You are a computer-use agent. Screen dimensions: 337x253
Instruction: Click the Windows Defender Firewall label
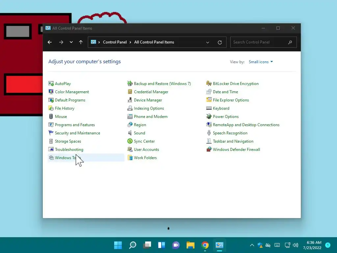tap(236, 150)
